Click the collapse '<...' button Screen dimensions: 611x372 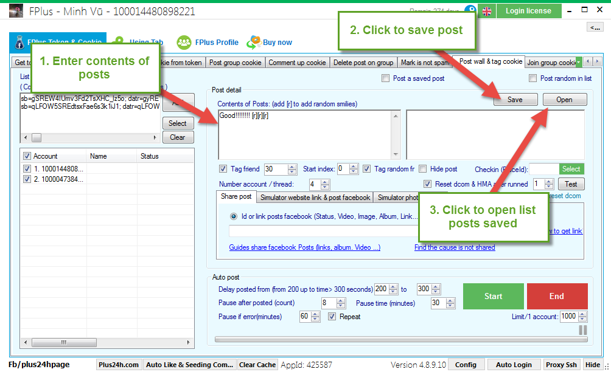[595, 27]
